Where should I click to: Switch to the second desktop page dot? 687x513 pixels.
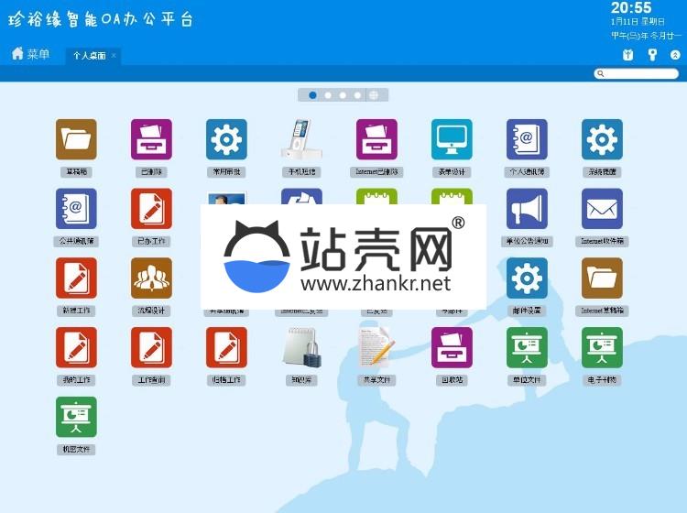pyautogui.click(x=328, y=95)
